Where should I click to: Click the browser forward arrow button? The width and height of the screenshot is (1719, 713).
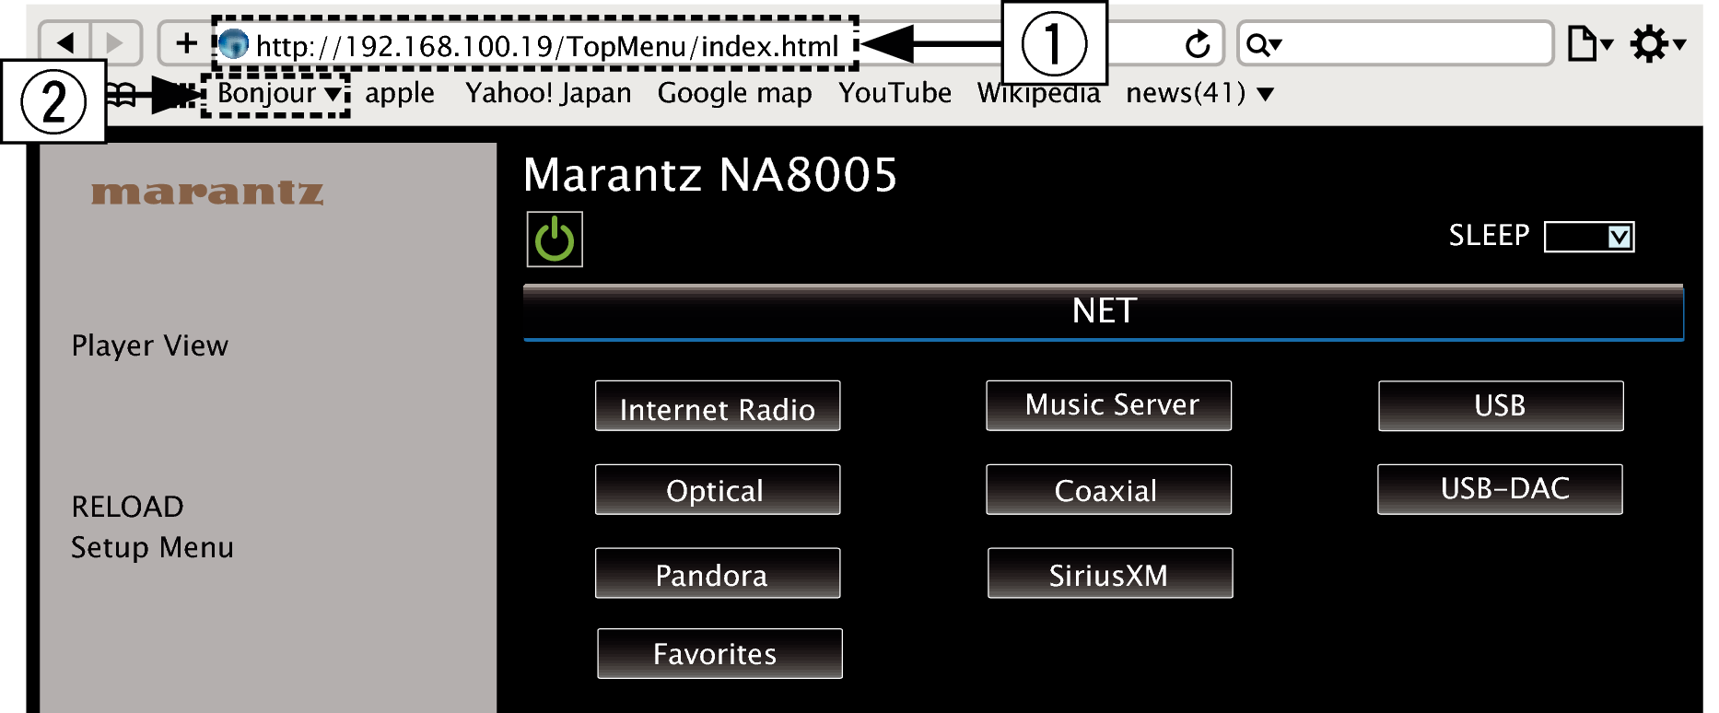point(115,42)
